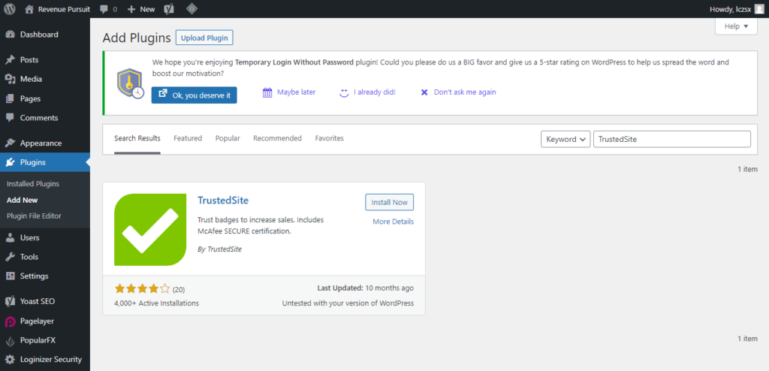Click the Upload Plugin button

tap(204, 38)
